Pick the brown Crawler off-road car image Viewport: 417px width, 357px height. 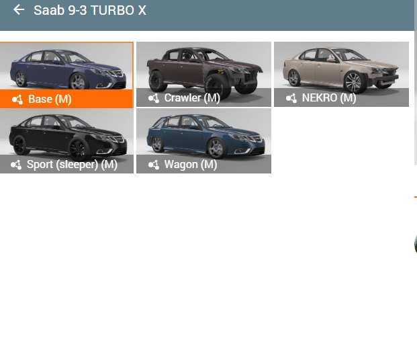[203, 66]
